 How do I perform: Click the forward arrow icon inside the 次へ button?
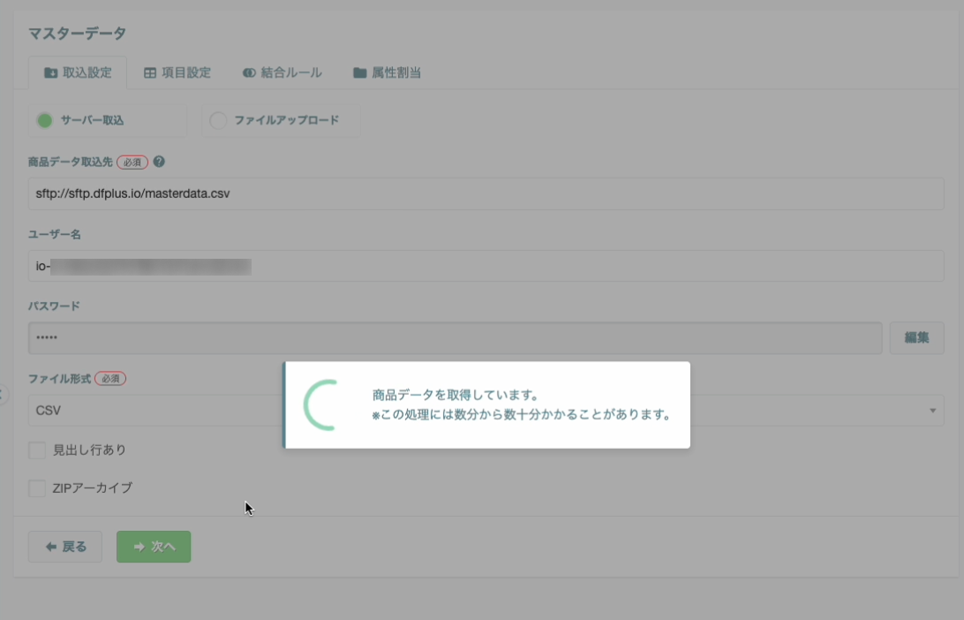(139, 547)
